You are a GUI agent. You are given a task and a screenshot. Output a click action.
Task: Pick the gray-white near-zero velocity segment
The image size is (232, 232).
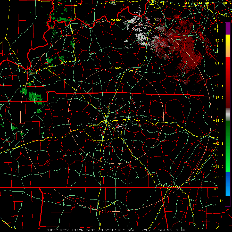pos(228,114)
